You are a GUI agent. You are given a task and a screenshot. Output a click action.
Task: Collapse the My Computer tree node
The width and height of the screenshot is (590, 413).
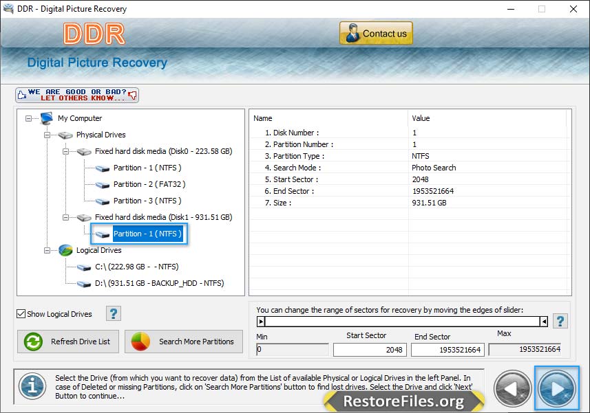click(29, 118)
